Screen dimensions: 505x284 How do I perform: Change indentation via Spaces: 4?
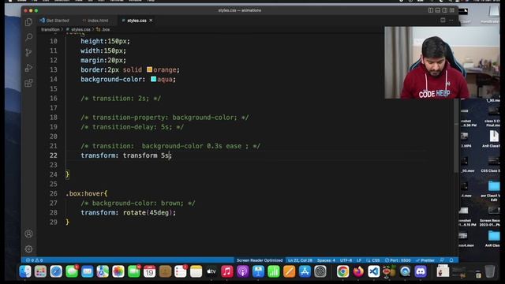[x=326, y=260]
